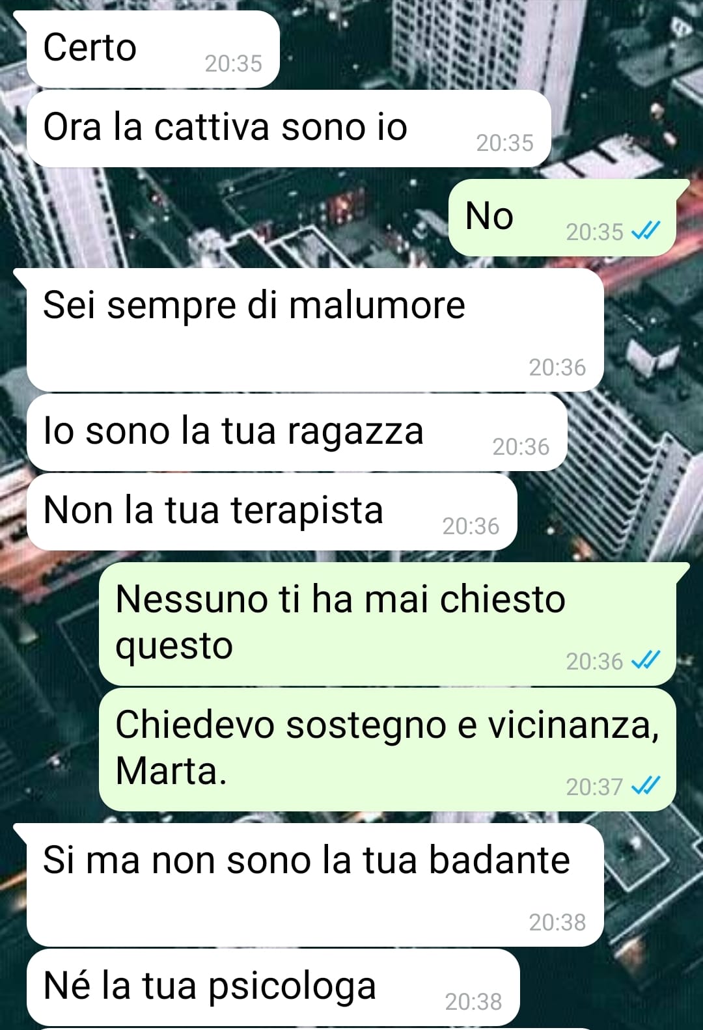The height and width of the screenshot is (1030, 703).
Task: Click the read-receipt checkmarks on 'No' message
Action: [646, 231]
